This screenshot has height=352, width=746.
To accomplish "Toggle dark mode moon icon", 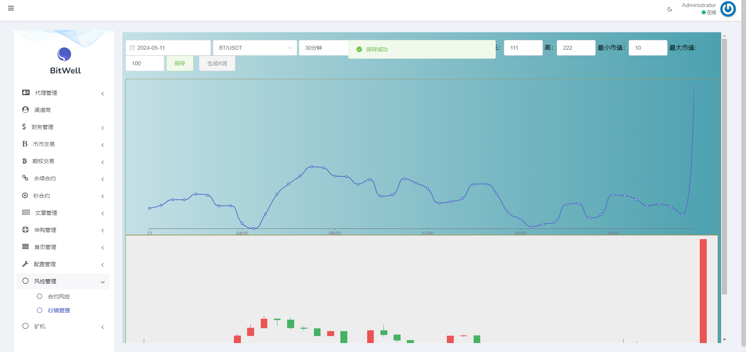I will tap(670, 9).
